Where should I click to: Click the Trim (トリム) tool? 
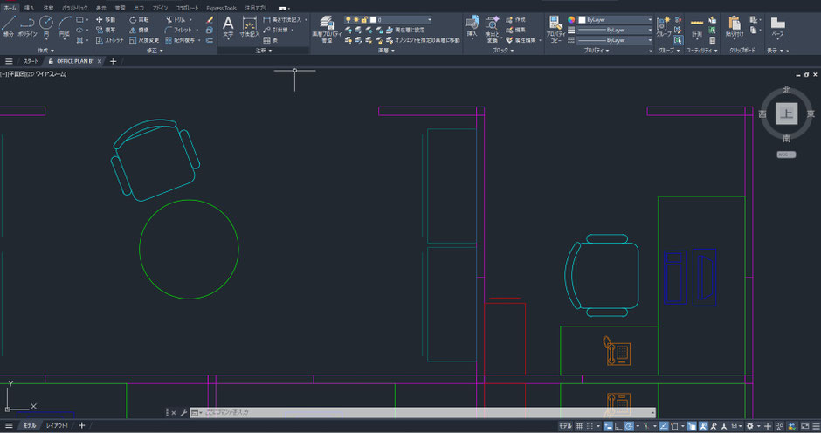pos(176,19)
